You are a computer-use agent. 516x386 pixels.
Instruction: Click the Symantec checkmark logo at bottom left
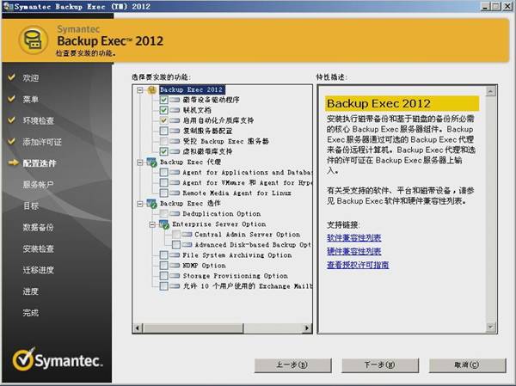point(23,361)
